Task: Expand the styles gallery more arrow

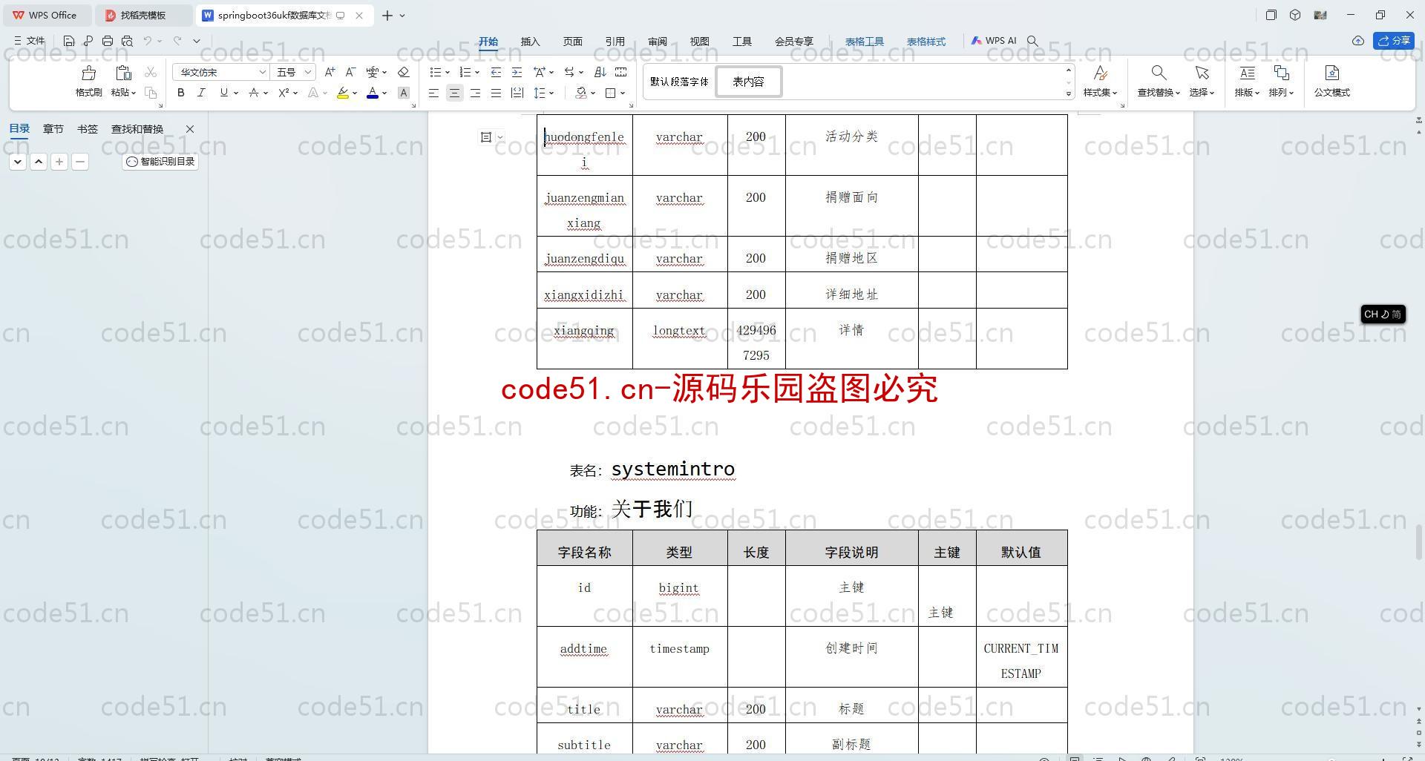Action: click(1069, 93)
